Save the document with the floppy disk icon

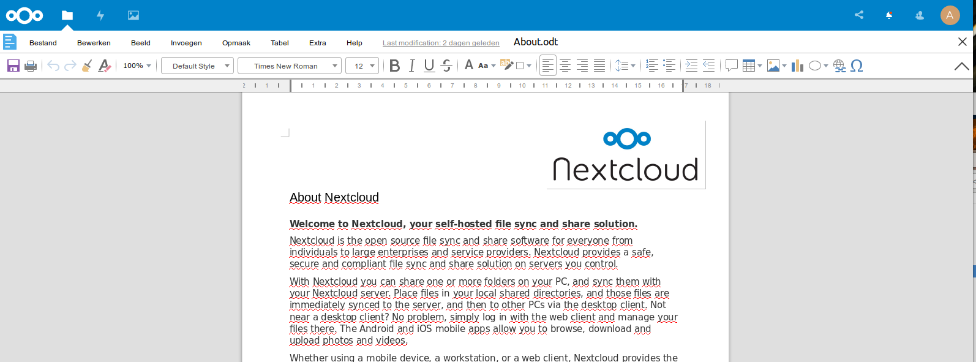(x=13, y=66)
